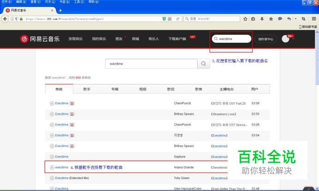319x191 pixels.
Task: Open song title Everytime (Extended Mix)
Action: click(72, 178)
